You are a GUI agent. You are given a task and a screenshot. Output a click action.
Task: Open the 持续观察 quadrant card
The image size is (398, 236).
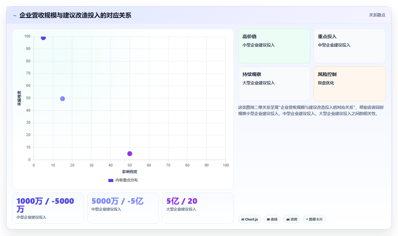[x=274, y=84]
